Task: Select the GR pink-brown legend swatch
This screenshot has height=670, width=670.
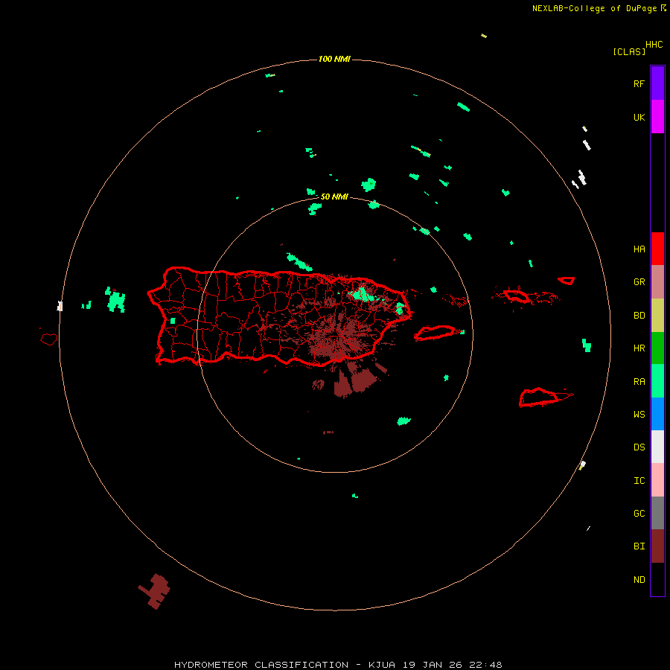Action: click(x=657, y=282)
